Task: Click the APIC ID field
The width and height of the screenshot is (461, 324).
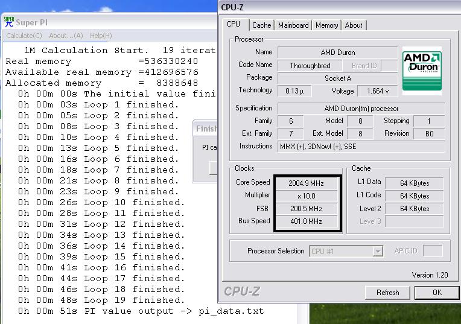Action: (433, 251)
